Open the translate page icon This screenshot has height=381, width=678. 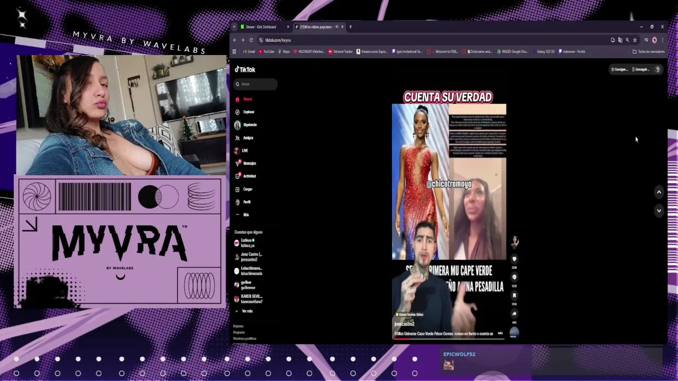[620, 40]
